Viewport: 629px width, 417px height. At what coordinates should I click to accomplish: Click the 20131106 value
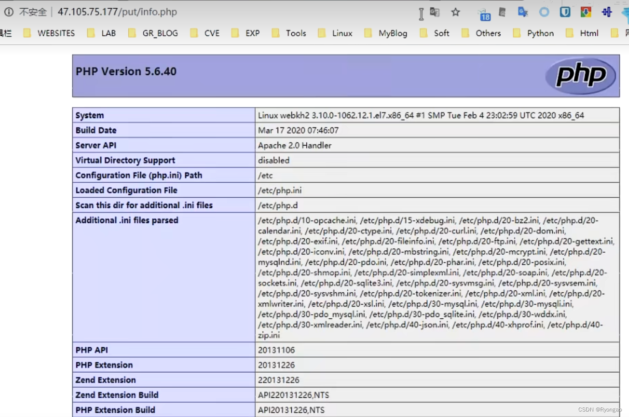pyautogui.click(x=276, y=350)
